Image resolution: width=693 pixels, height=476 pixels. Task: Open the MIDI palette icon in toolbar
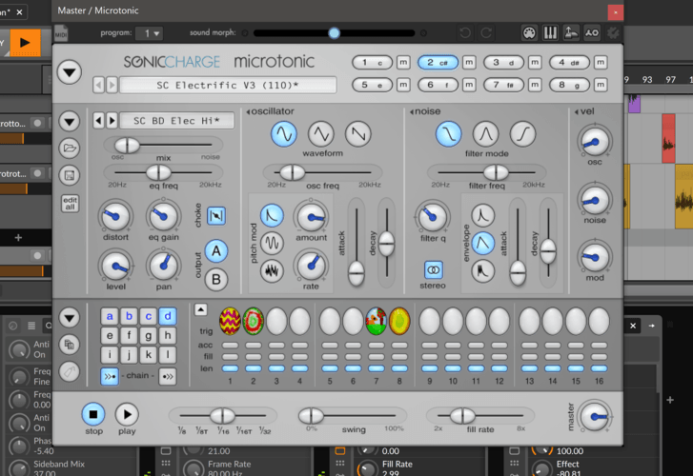(529, 32)
